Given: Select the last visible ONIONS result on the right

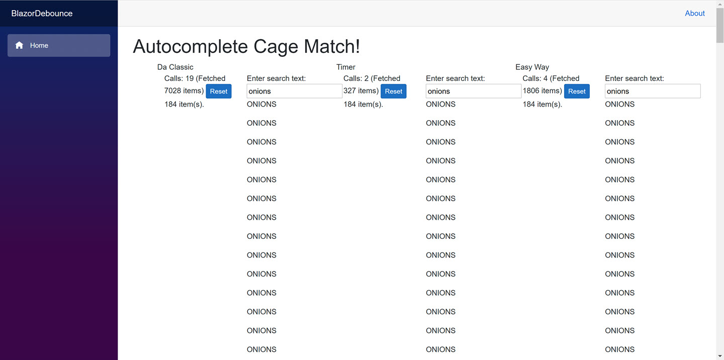Looking at the screenshot, I should [619, 349].
